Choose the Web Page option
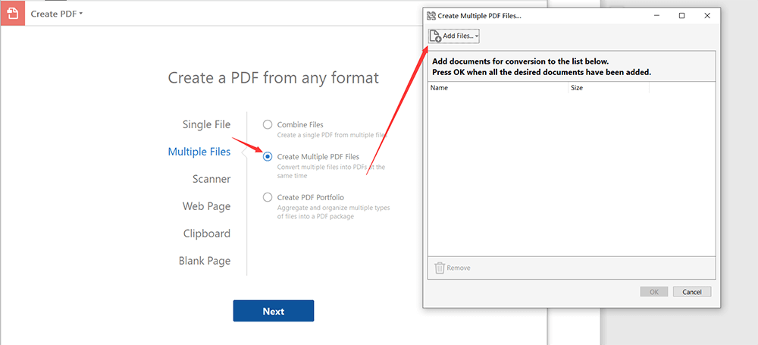758x345 pixels. point(206,206)
